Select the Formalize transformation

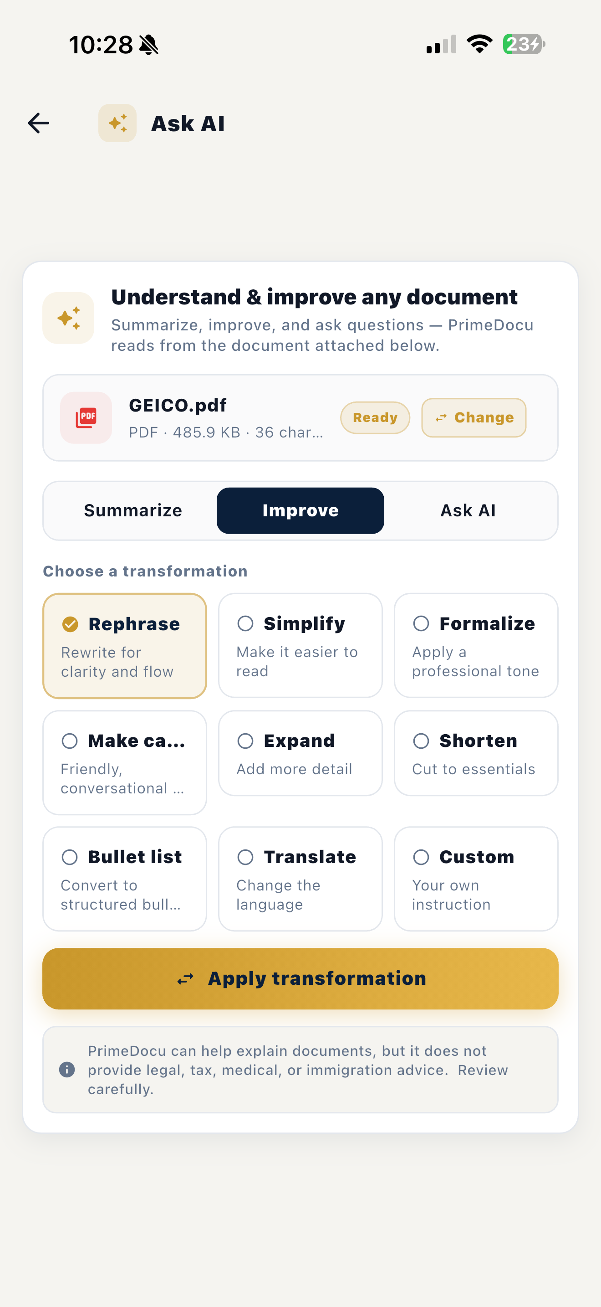pyautogui.click(x=476, y=645)
